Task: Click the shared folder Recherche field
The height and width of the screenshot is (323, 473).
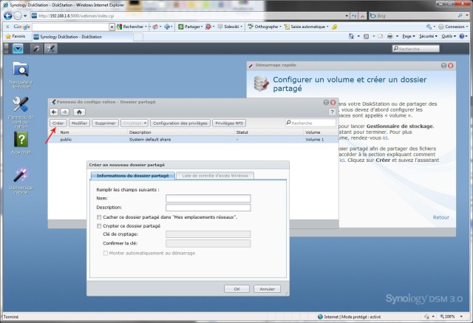Action: click(310, 123)
